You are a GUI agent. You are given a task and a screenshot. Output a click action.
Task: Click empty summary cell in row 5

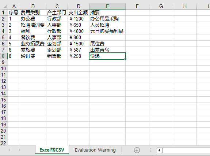107,37
